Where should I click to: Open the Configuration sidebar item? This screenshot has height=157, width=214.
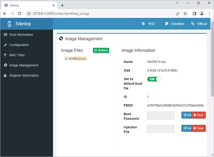pyautogui.click(x=19, y=45)
